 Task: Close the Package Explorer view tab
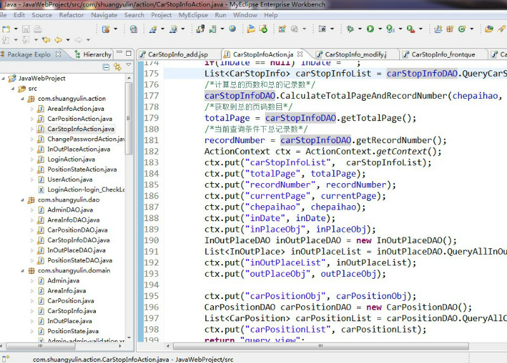tap(58, 54)
